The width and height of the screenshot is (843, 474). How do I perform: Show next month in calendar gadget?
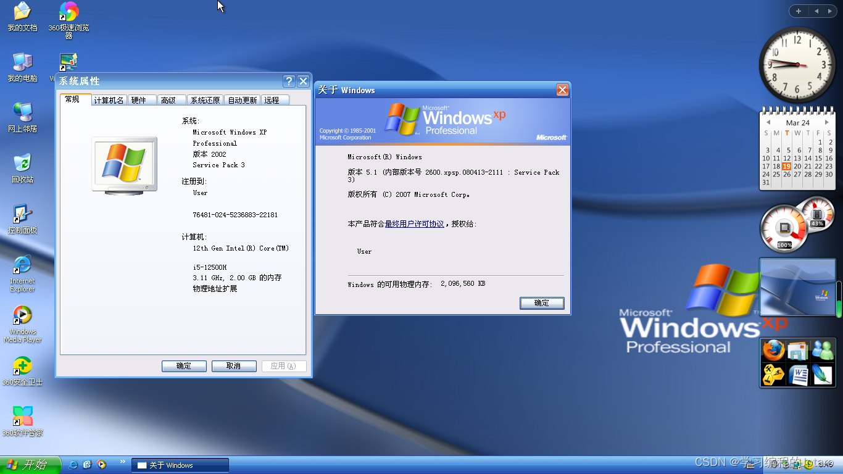827,122
